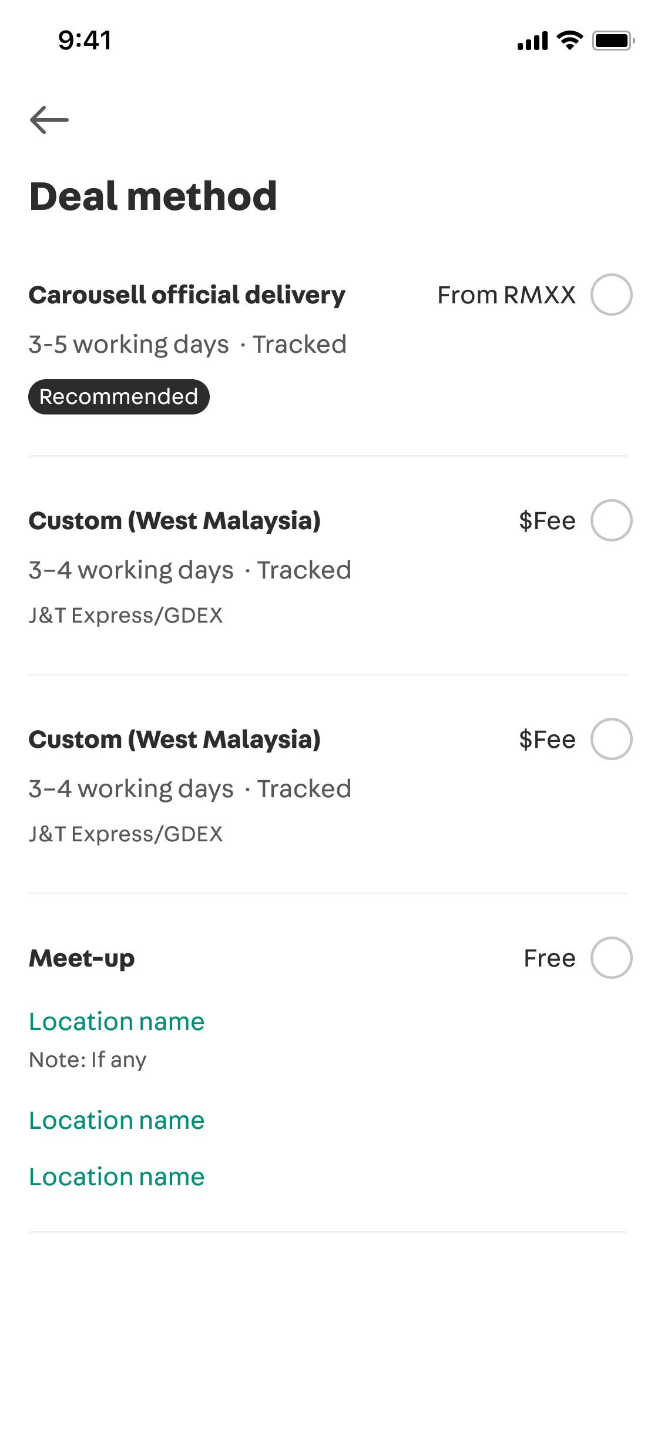Select Carousell official delivery radio button
The image size is (661, 1441).
(611, 295)
